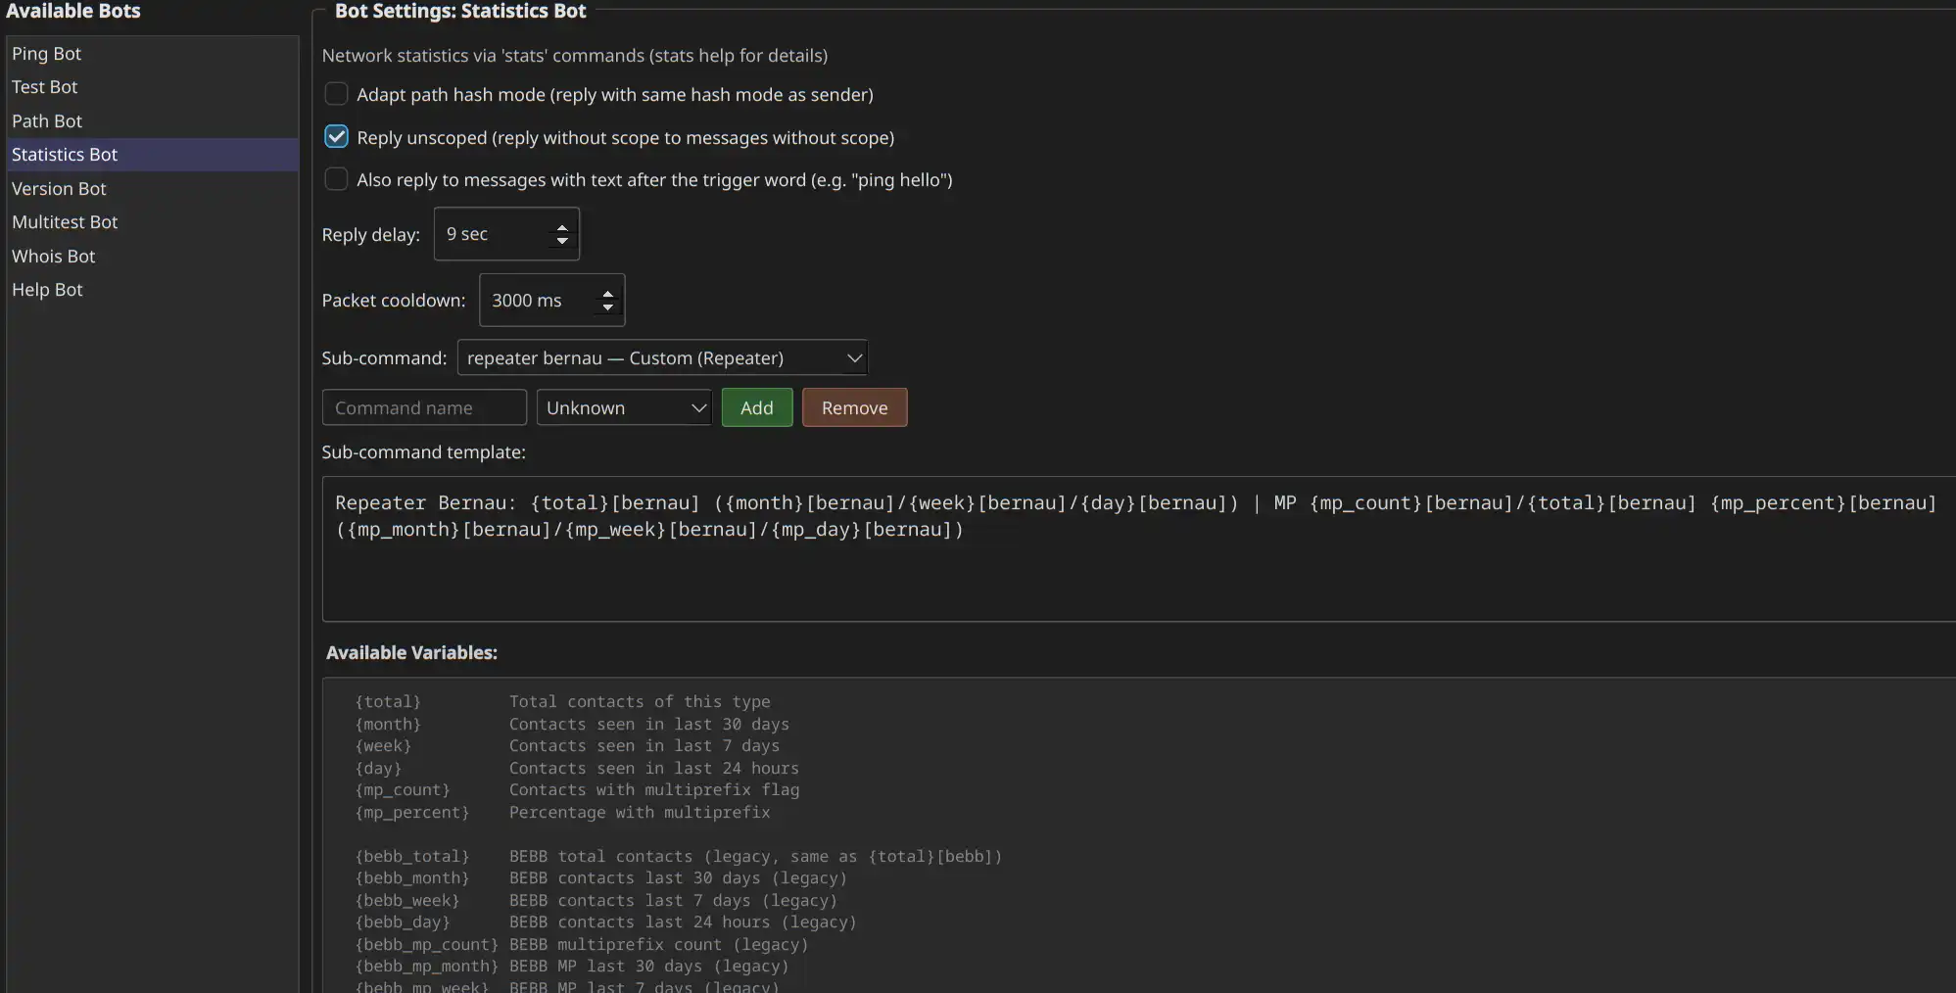The height and width of the screenshot is (993, 1956).
Task: Increase the Reply delay spinner value
Action: click(562, 228)
